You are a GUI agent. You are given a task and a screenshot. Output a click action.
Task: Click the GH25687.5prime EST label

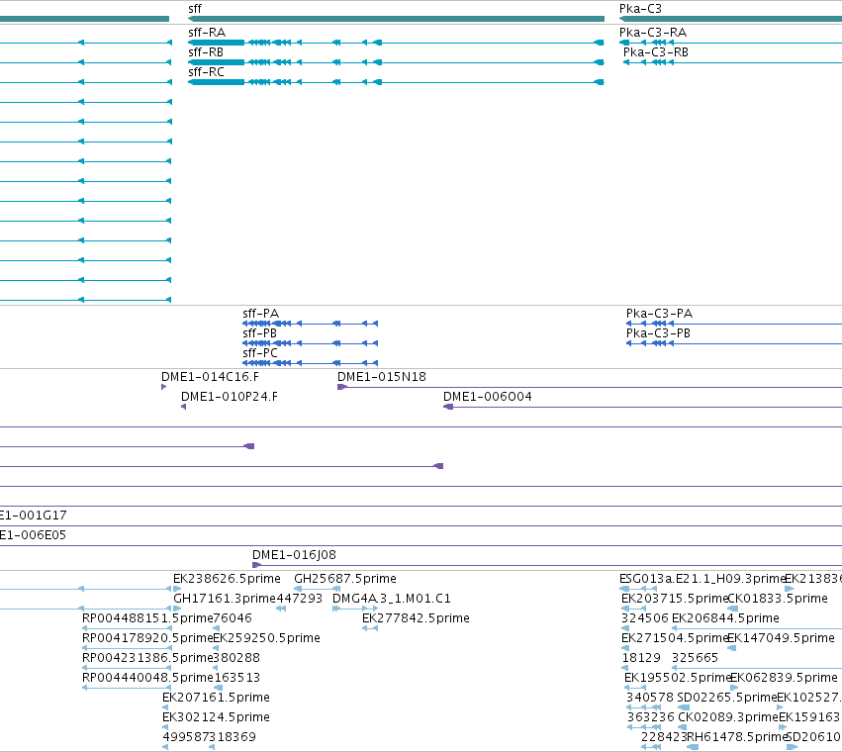coord(345,579)
